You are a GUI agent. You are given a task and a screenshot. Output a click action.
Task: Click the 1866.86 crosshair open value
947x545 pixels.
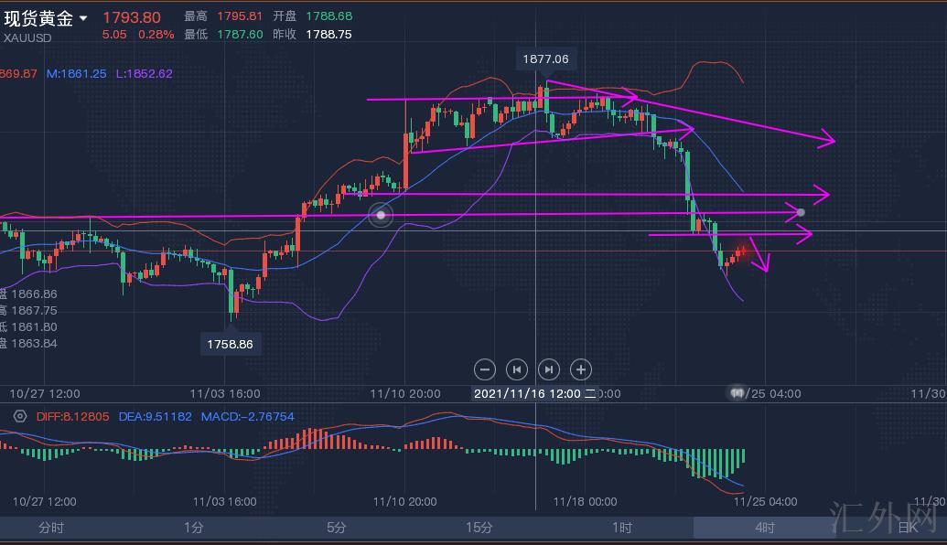tap(34, 294)
